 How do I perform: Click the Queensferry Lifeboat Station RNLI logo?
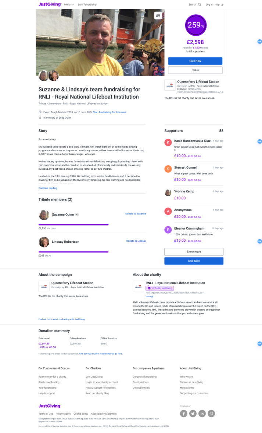click(169, 85)
